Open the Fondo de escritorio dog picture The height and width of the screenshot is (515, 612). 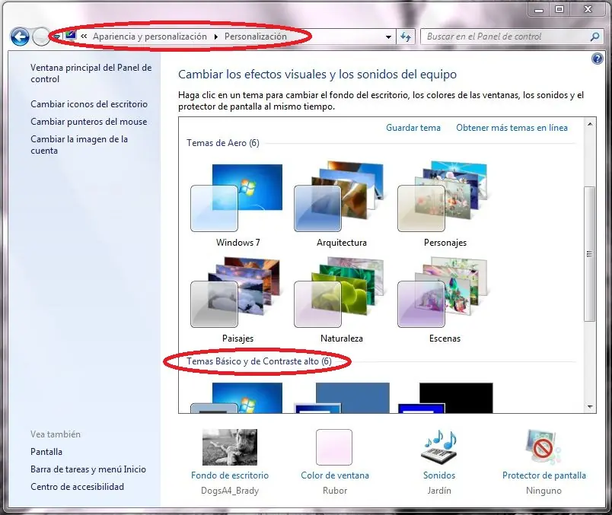(230, 447)
